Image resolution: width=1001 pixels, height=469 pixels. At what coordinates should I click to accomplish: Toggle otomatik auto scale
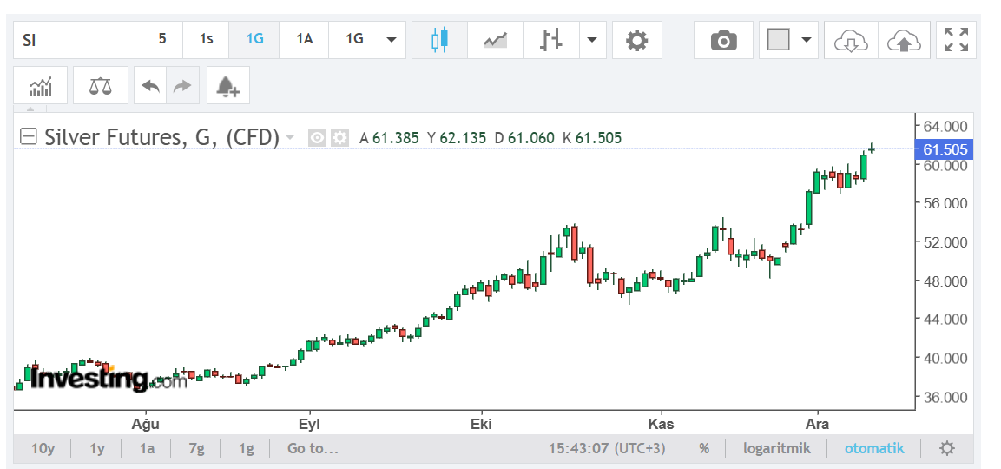(x=874, y=448)
